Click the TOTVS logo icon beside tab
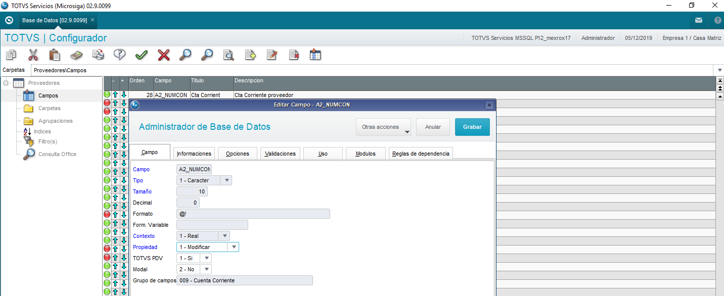 click(x=9, y=20)
